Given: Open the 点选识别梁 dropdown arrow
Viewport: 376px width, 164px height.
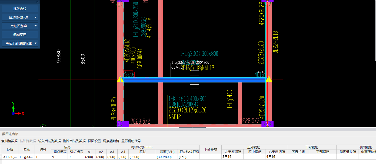Looking at the screenshot, I should point(35,26).
